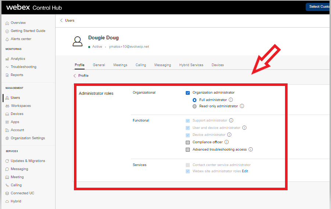Open the Select Customer dropdown

(318, 7)
